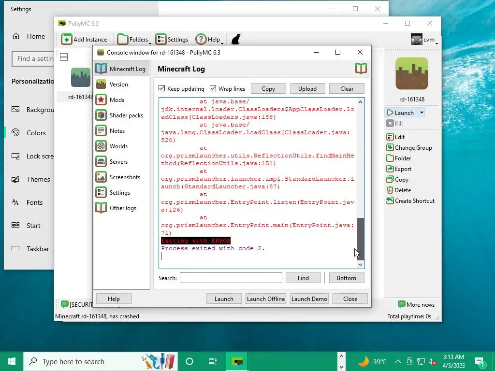The width and height of the screenshot is (495, 371).
Task: Click the log vertical scrollbar thumb
Action: [x=360, y=239]
